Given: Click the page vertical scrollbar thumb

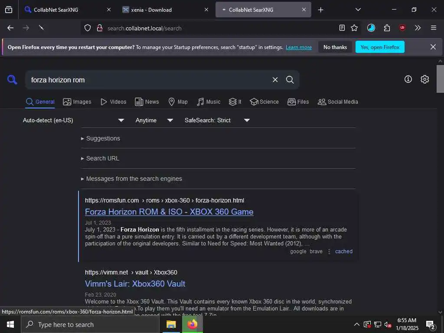Looking at the screenshot, I should click(440, 79).
